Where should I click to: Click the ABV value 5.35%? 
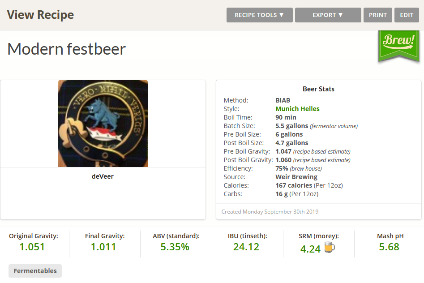tap(175, 247)
